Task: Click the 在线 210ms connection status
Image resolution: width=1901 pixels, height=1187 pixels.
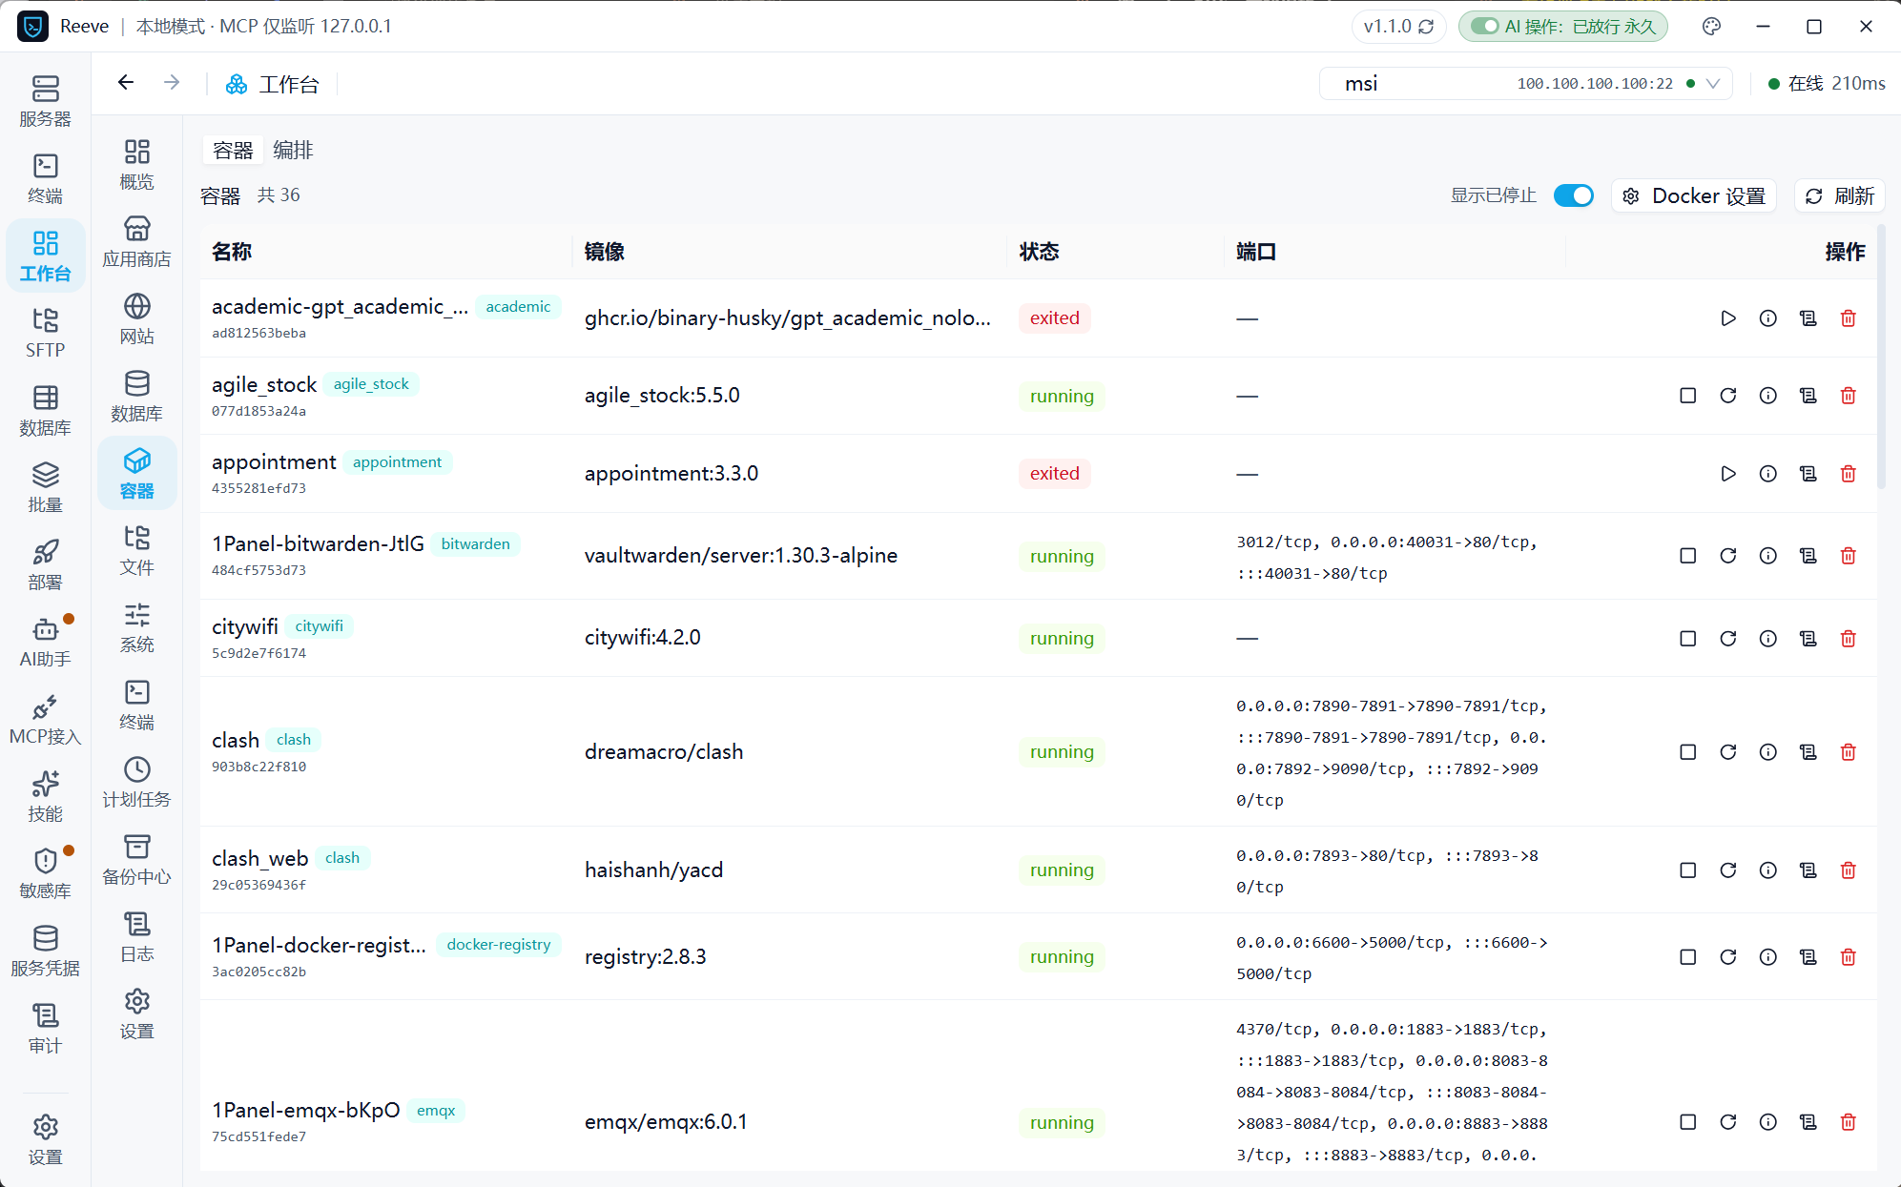Action: 1826,84
